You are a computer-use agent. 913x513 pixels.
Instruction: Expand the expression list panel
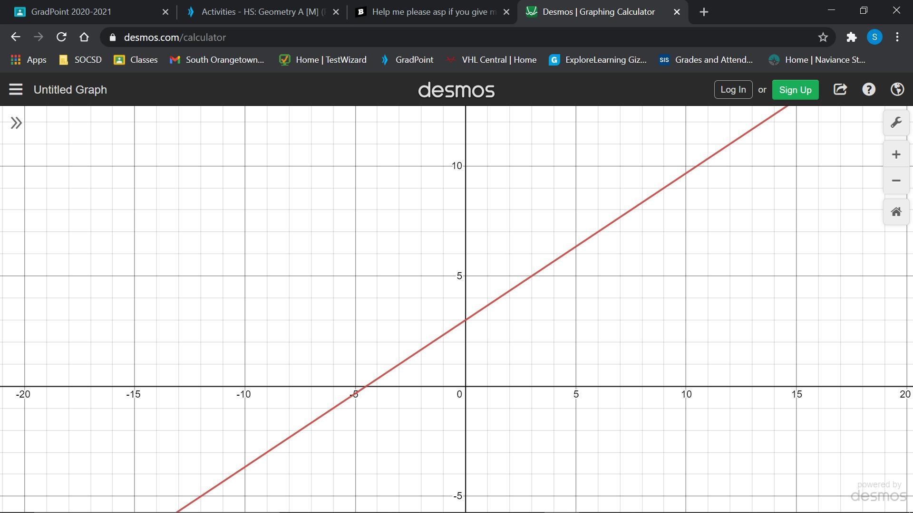pos(16,123)
